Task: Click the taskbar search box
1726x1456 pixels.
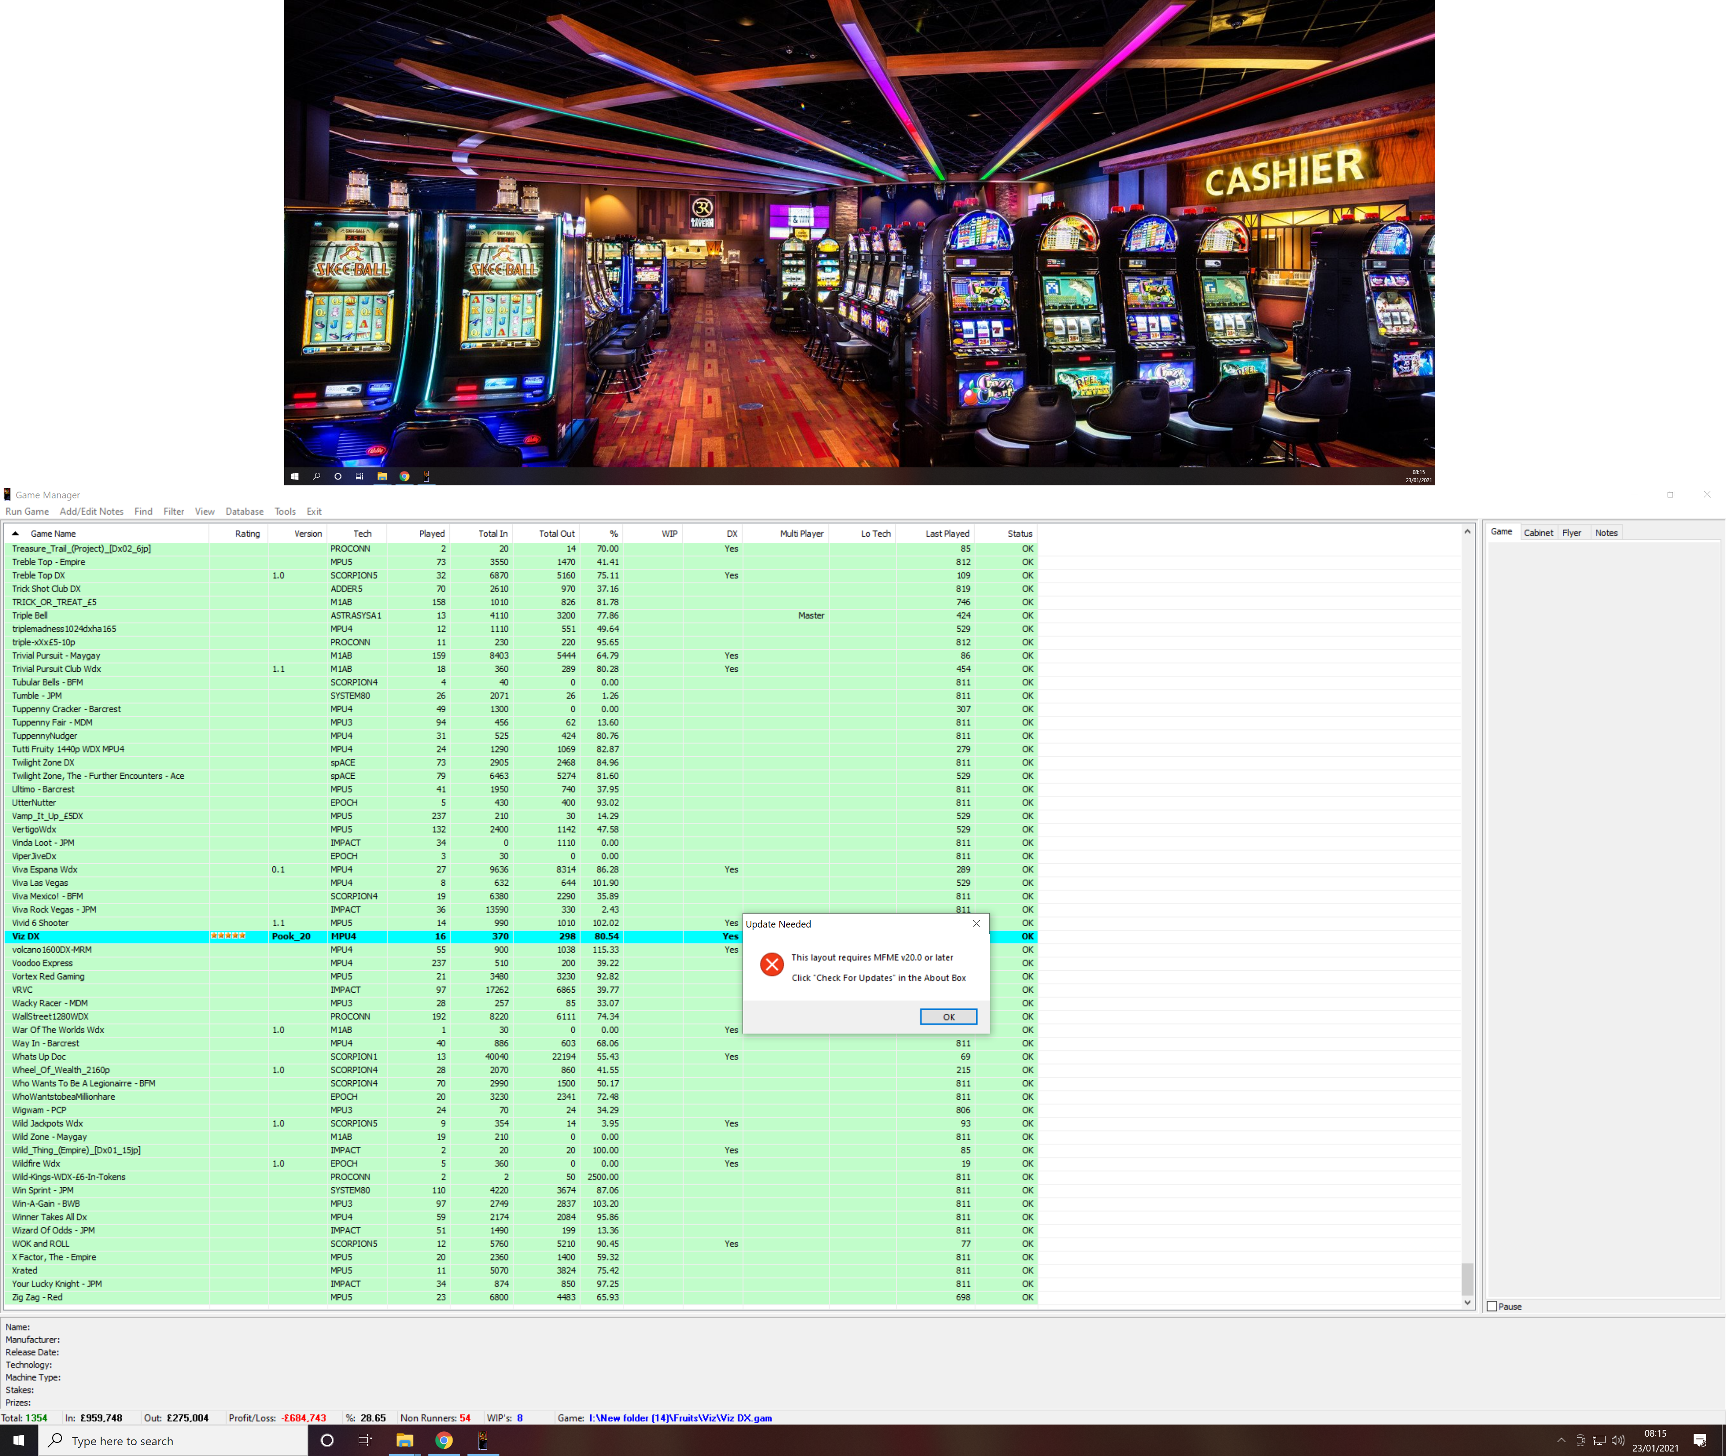Action: click(x=173, y=1440)
